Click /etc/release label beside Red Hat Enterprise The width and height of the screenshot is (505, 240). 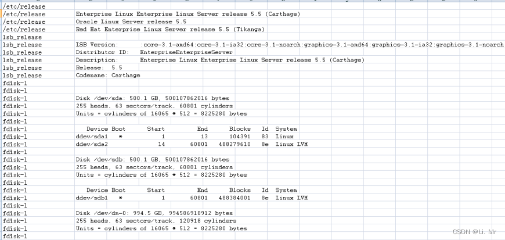click(24, 30)
